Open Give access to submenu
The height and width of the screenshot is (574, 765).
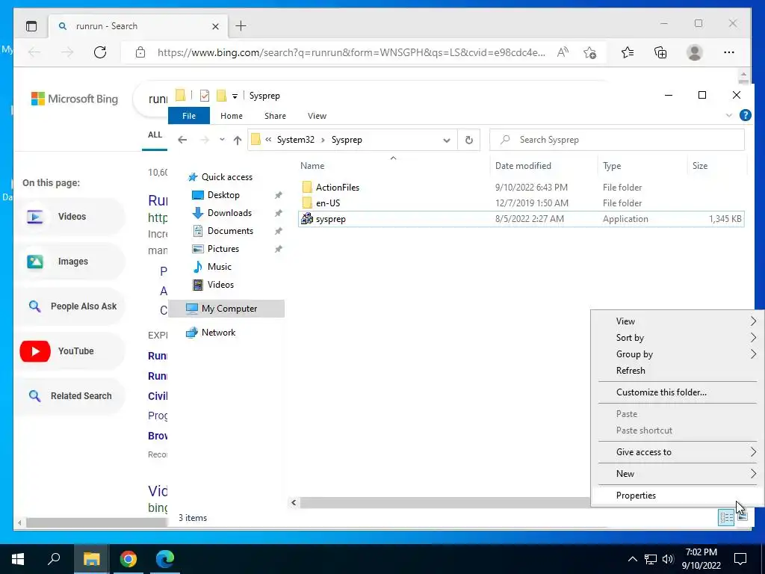tap(677, 452)
